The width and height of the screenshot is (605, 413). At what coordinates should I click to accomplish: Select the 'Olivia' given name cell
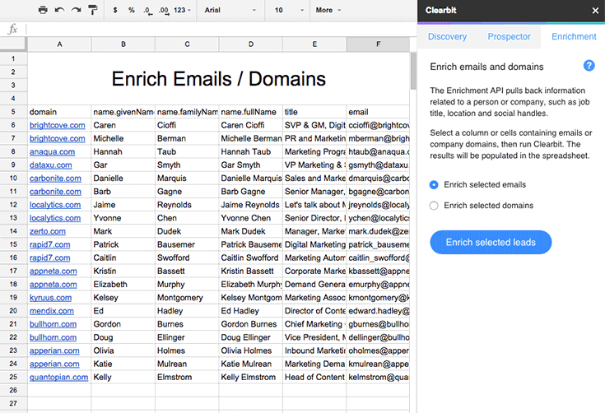point(123,350)
